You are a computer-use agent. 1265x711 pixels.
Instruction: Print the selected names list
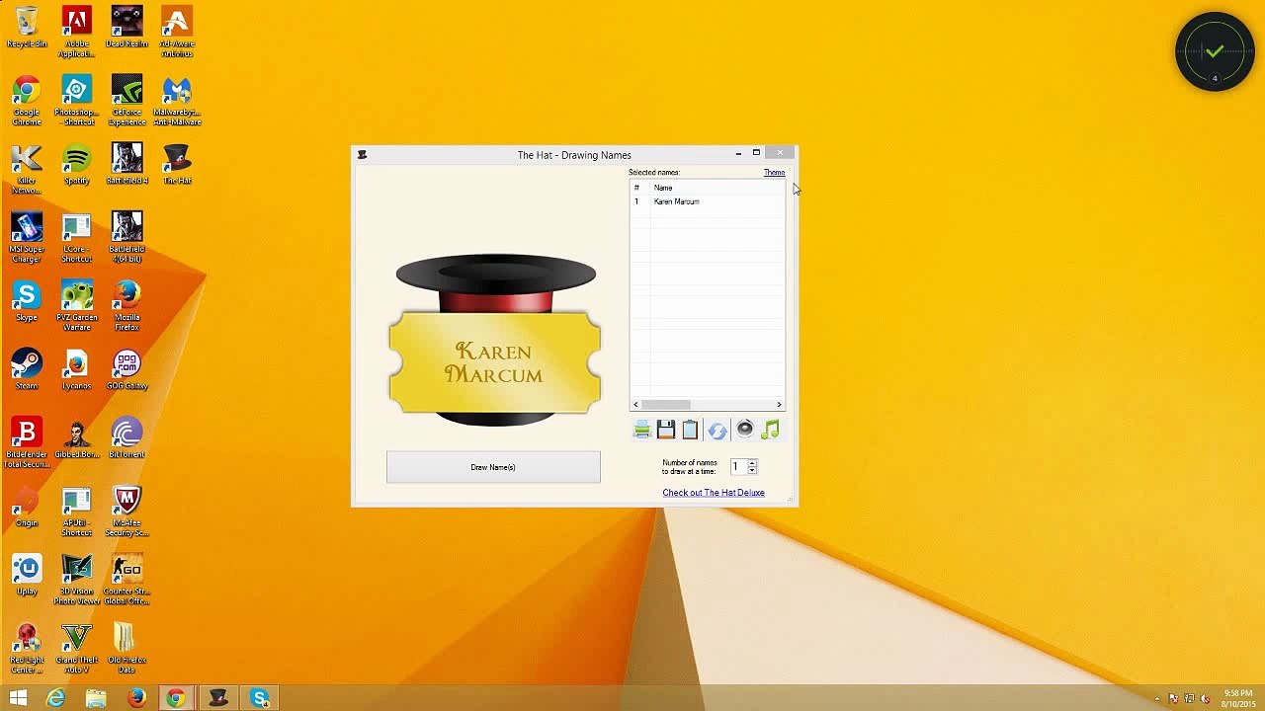click(641, 430)
